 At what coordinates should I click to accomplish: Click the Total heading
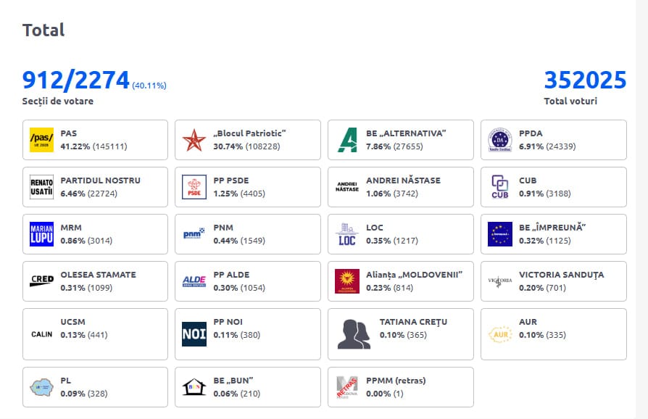(x=43, y=30)
